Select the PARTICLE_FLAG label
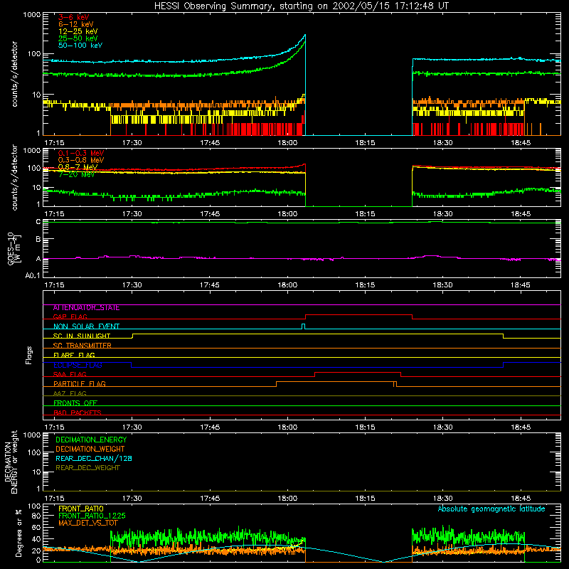This screenshot has height=569, width=569. click(80, 384)
